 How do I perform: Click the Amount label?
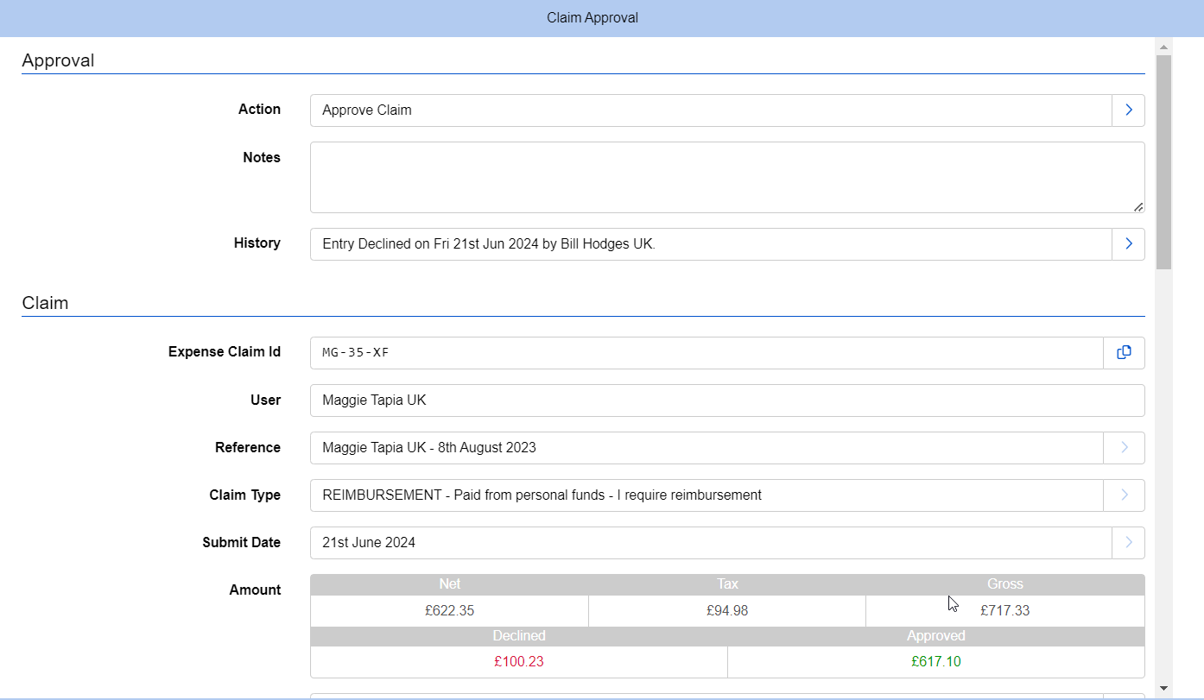click(x=255, y=590)
